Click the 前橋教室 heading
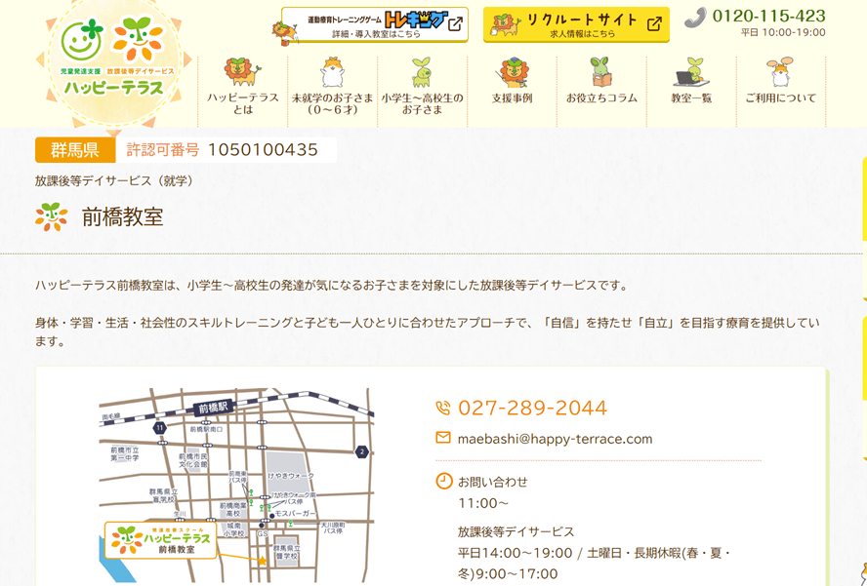The width and height of the screenshot is (867, 586). (x=122, y=217)
